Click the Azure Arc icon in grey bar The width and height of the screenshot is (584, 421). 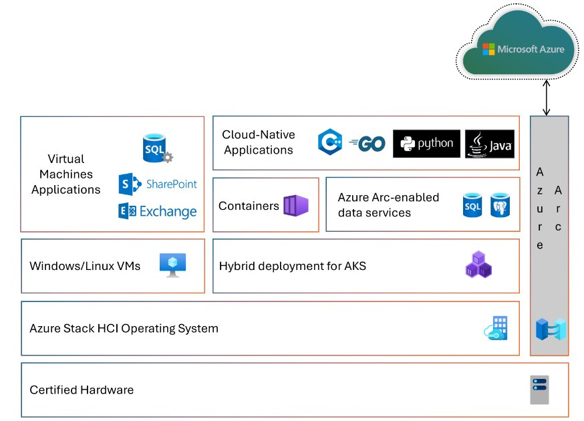click(x=551, y=329)
